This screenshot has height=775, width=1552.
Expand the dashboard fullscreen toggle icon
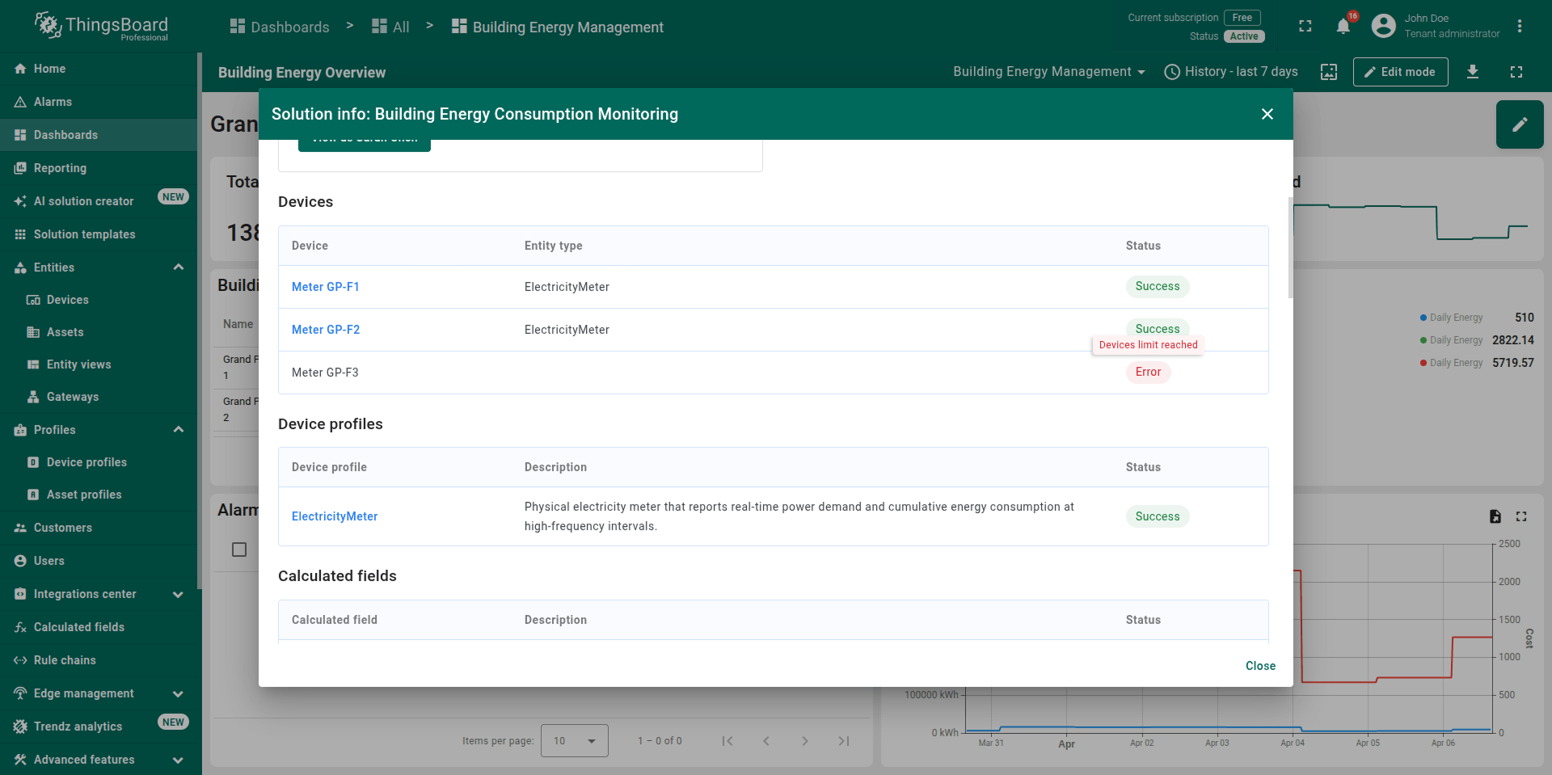[1516, 72]
